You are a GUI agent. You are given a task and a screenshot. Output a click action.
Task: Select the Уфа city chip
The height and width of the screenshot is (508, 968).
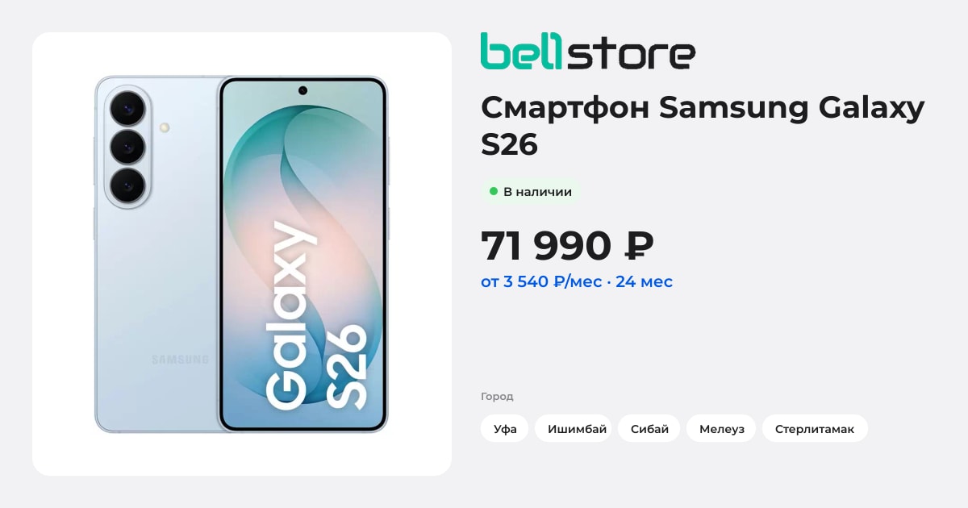tap(505, 428)
